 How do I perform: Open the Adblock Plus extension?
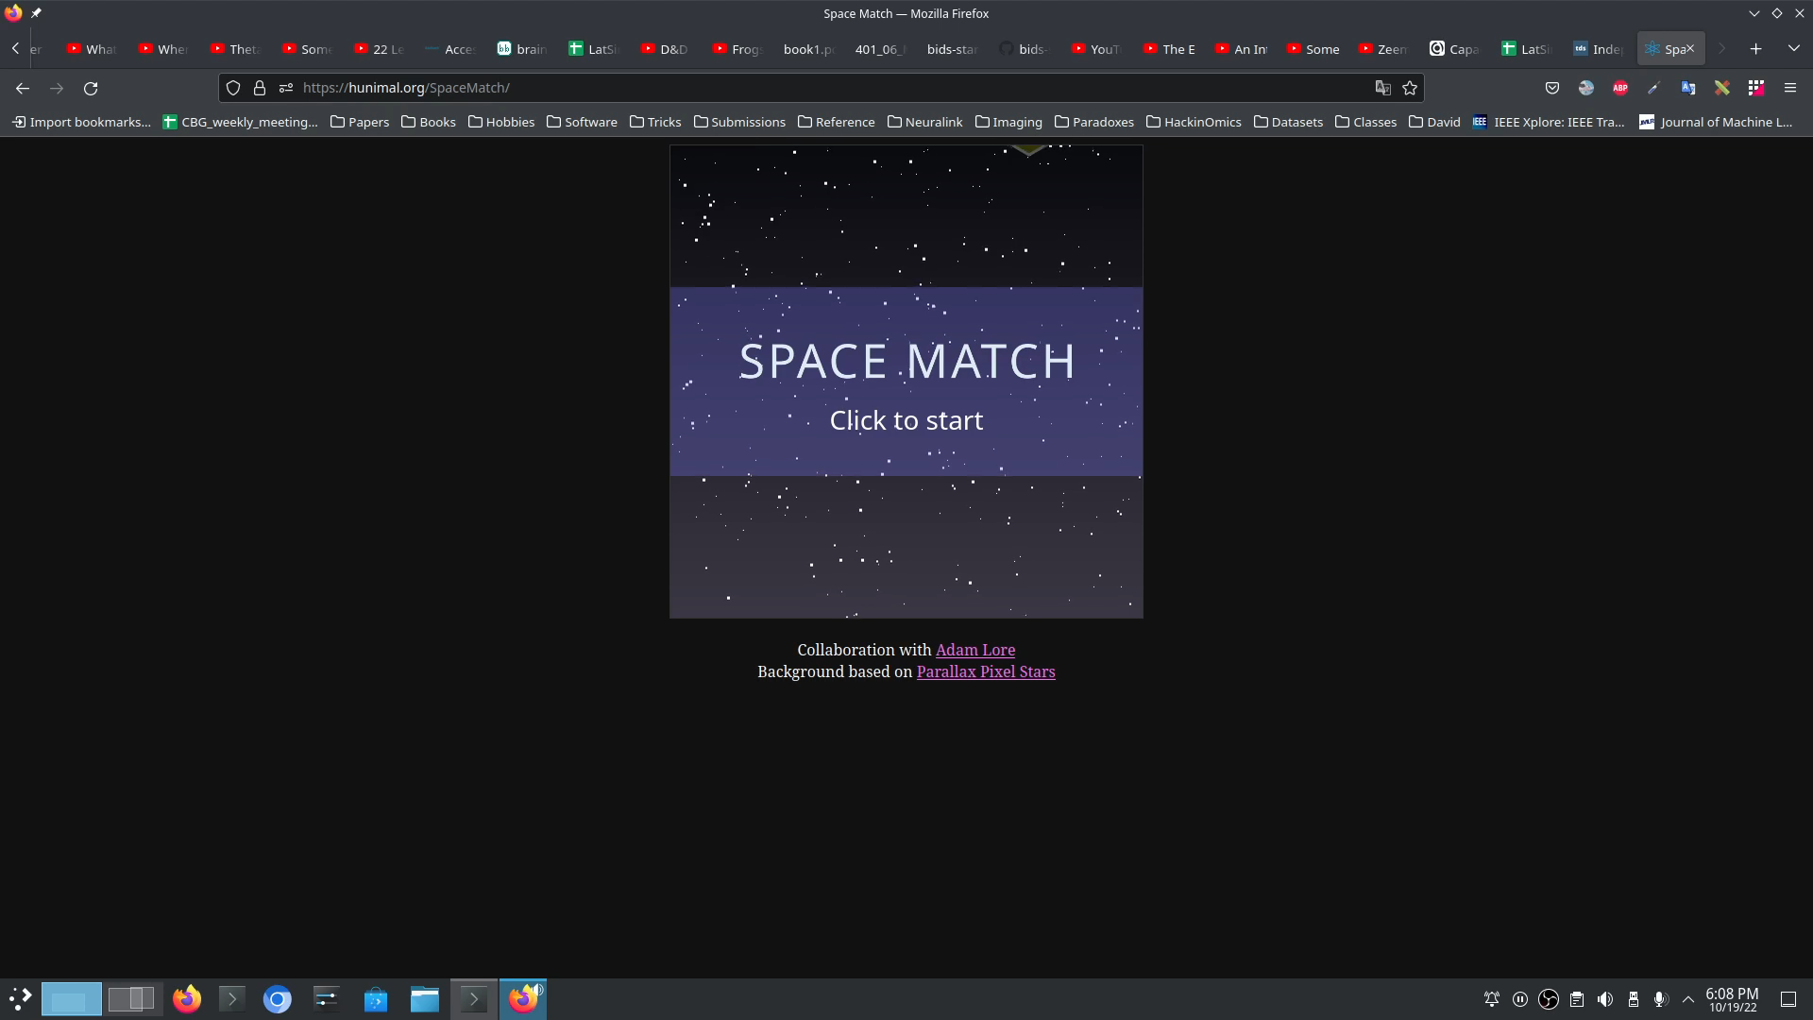pyautogui.click(x=1620, y=88)
